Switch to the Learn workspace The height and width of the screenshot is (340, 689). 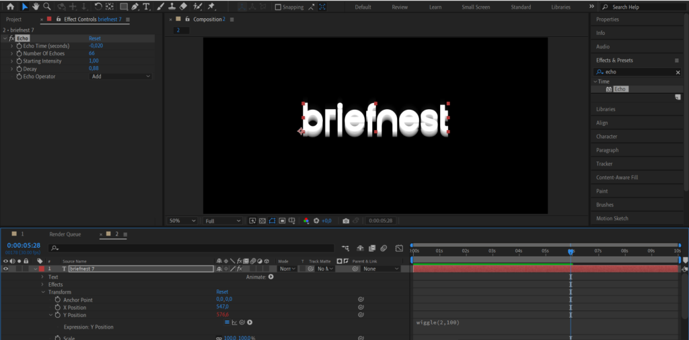435,7
